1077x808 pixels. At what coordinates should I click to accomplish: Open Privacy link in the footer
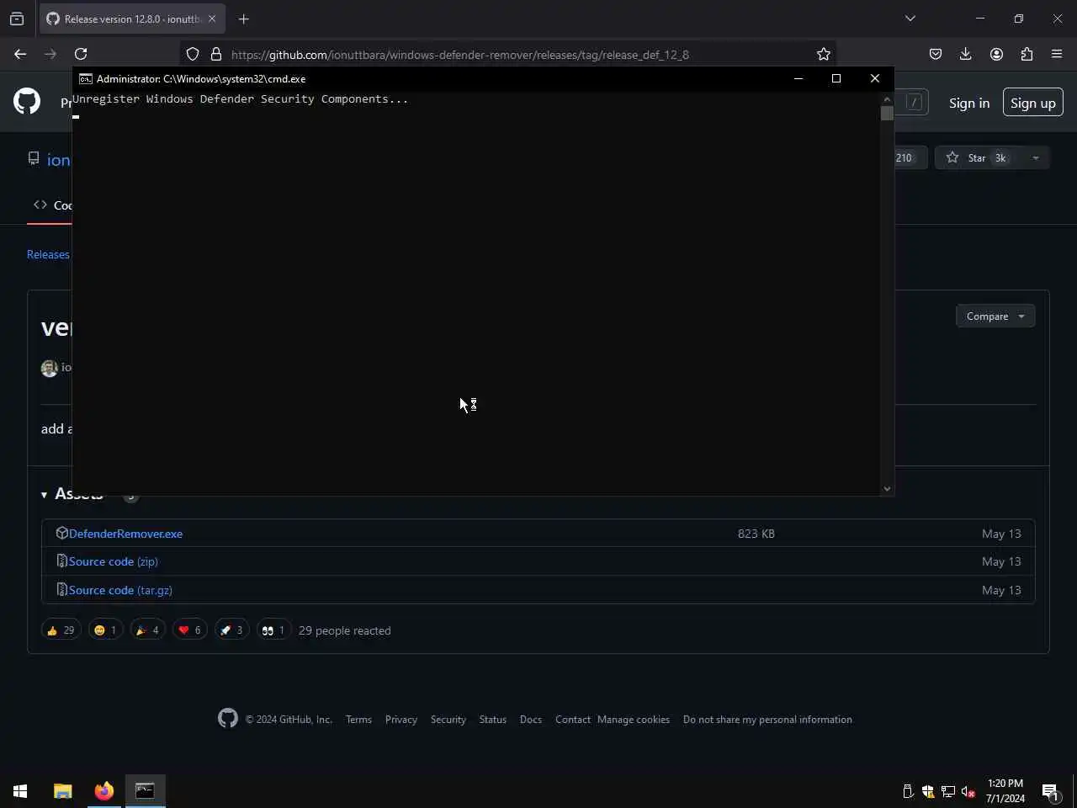pyautogui.click(x=401, y=720)
